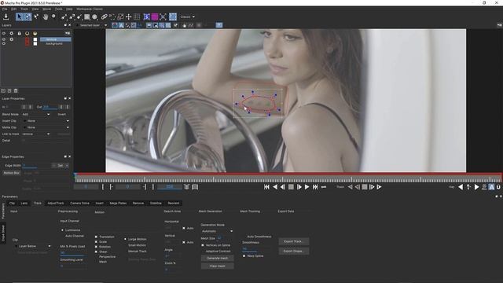Toggle Uberkey U button
The image size is (503, 283).
point(498,187)
